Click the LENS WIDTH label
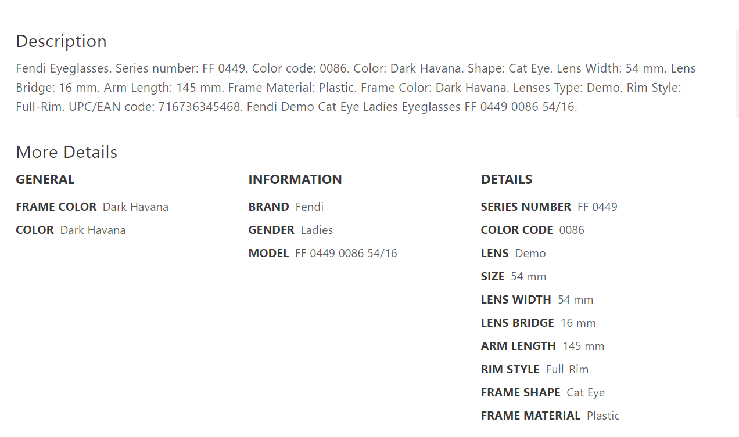Viewport: 739px width, 437px height. point(515,300)
